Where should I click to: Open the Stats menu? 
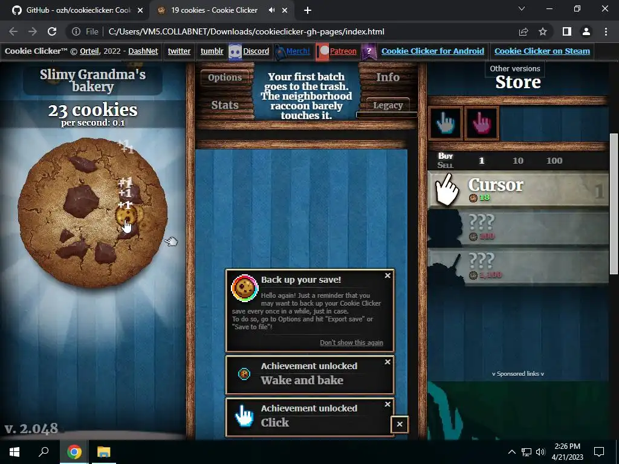click(225, 105)
